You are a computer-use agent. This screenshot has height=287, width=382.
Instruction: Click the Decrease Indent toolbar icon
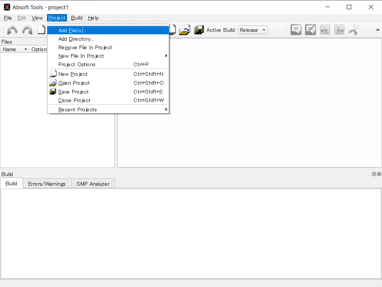tap(339, 30)
